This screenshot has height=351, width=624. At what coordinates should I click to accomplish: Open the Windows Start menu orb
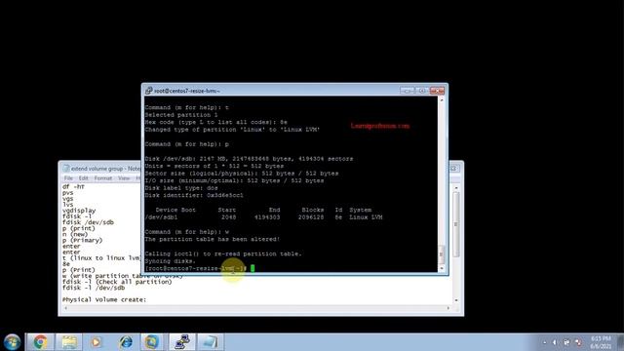click(12, 342)
